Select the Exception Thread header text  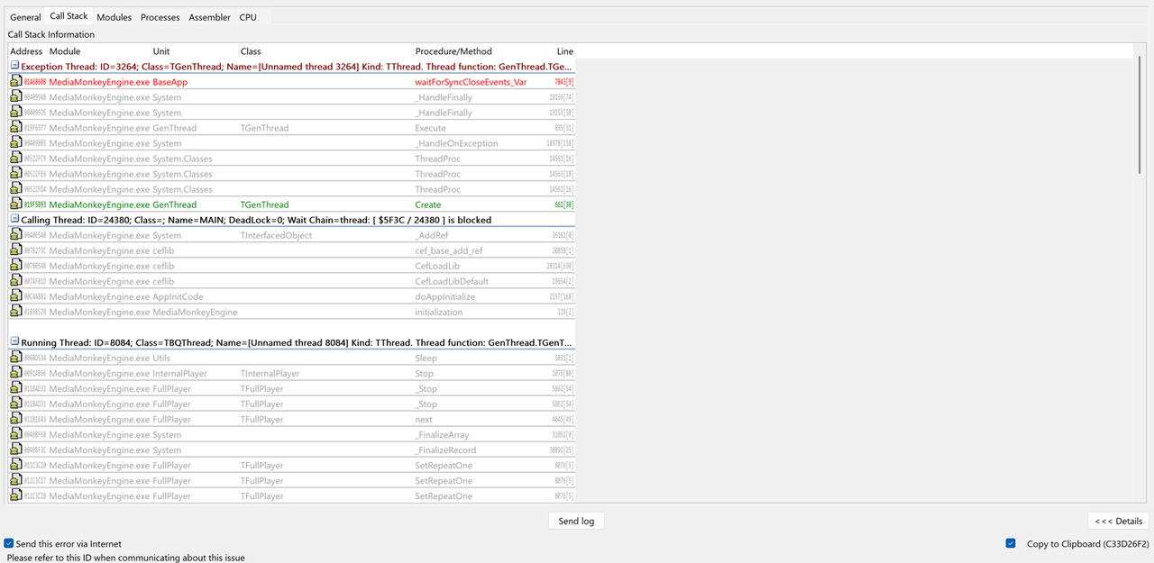(x=296, y=67)
